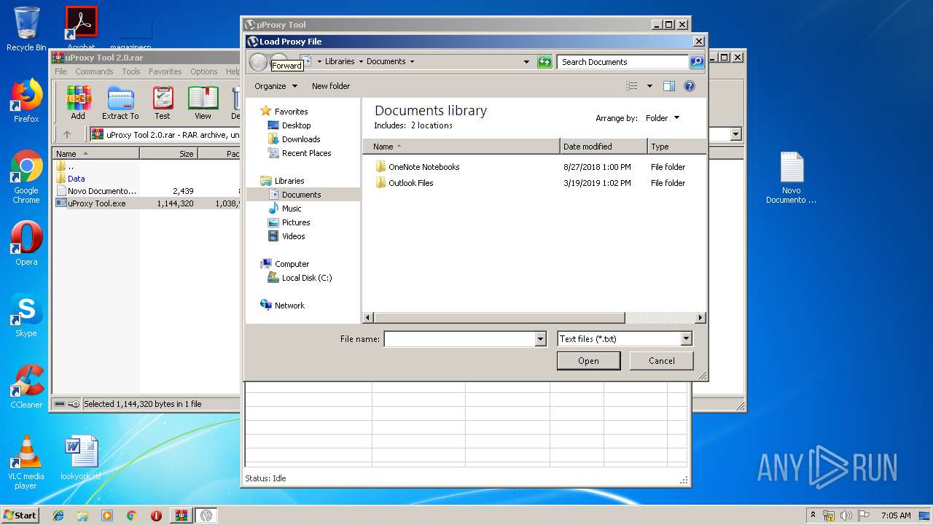This screenshot has width=933, height=525.
Task: Open Opera from the taskbar
Action: [156, 516]
